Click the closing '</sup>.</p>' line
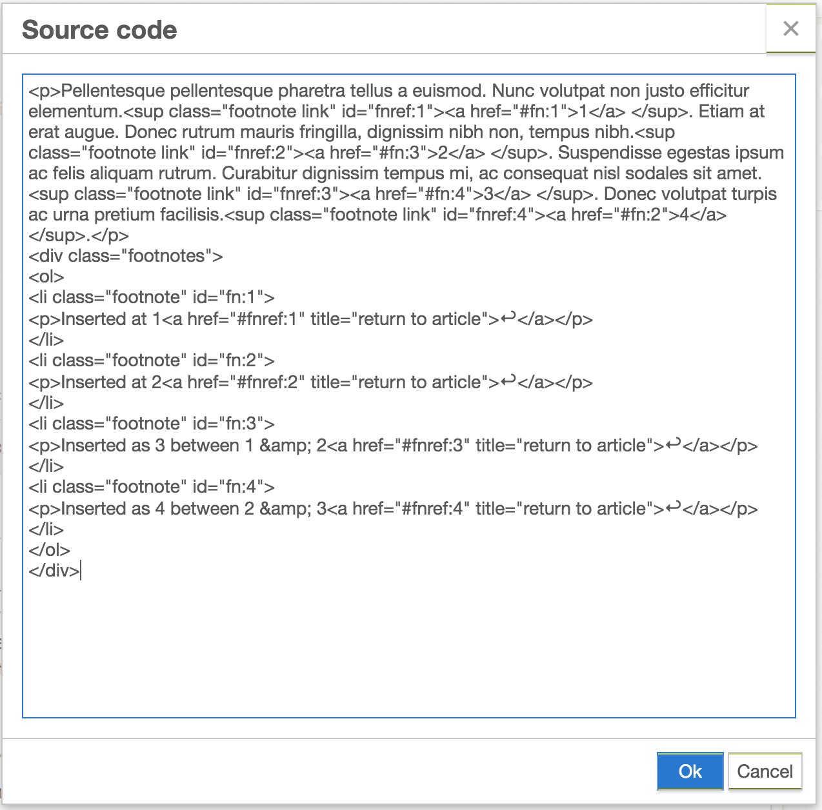Screen dimensions: 822x810 (79, 235)
